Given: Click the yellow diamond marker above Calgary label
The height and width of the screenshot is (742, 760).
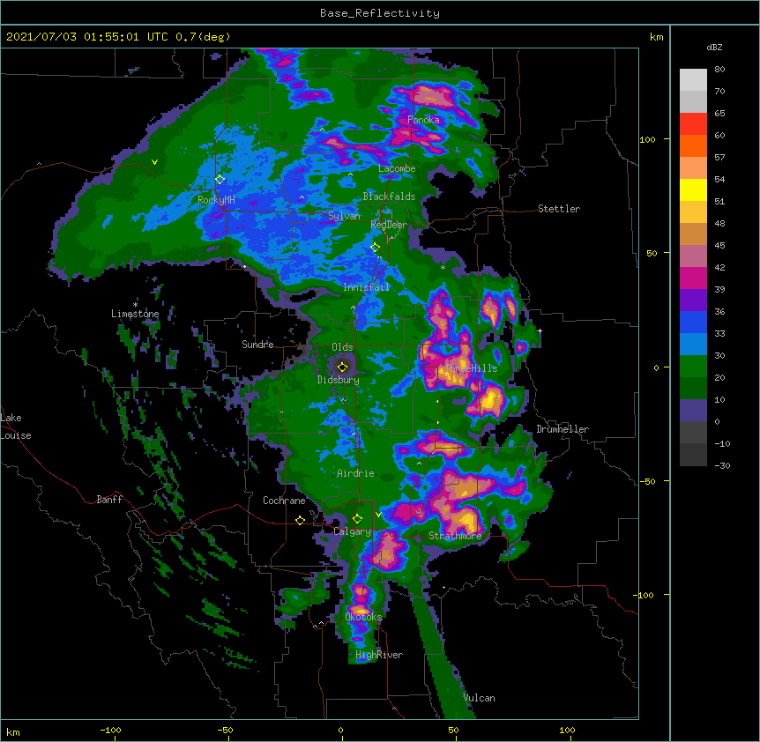Looking at the screenshot, I should tap(357, 519).
